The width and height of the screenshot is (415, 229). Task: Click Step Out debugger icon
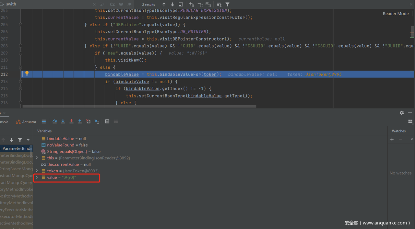coord(80,121)
